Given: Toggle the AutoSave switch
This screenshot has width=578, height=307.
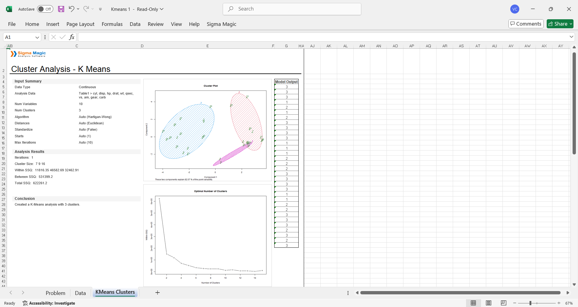Looking at the screenshot, I should coord(45,9).
